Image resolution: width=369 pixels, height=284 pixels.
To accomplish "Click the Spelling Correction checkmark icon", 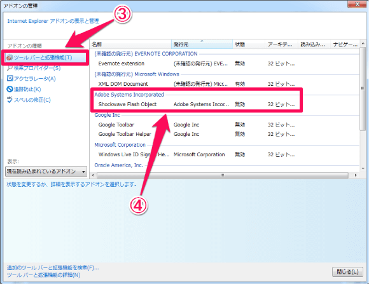I will pyautogui.click(x=10, y=100).
